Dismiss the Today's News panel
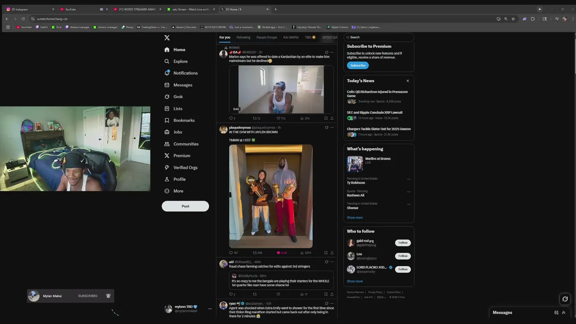The image size is (576, 324). coord(408,81)
